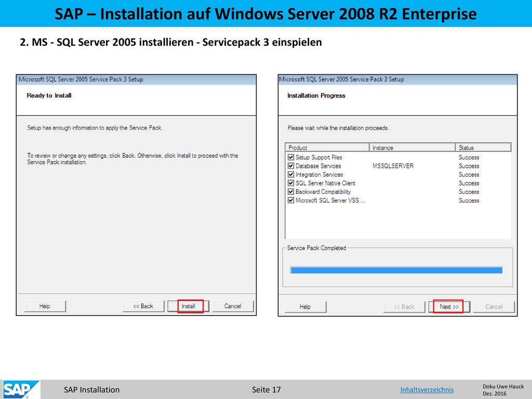Select the Database Services row label

(x=318, y=166)
